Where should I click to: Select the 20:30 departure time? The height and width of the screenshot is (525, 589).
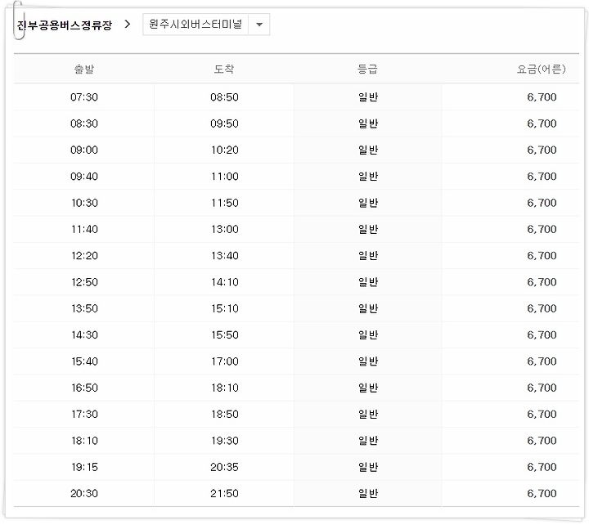84,493
